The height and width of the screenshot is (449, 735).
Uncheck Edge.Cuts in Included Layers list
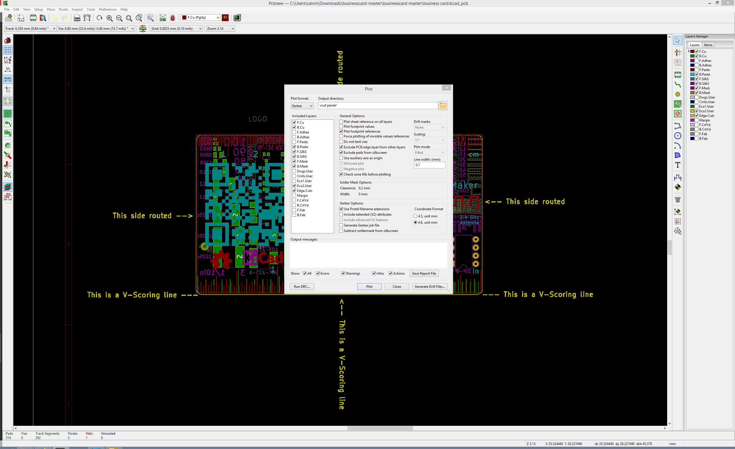click(294, 190)
